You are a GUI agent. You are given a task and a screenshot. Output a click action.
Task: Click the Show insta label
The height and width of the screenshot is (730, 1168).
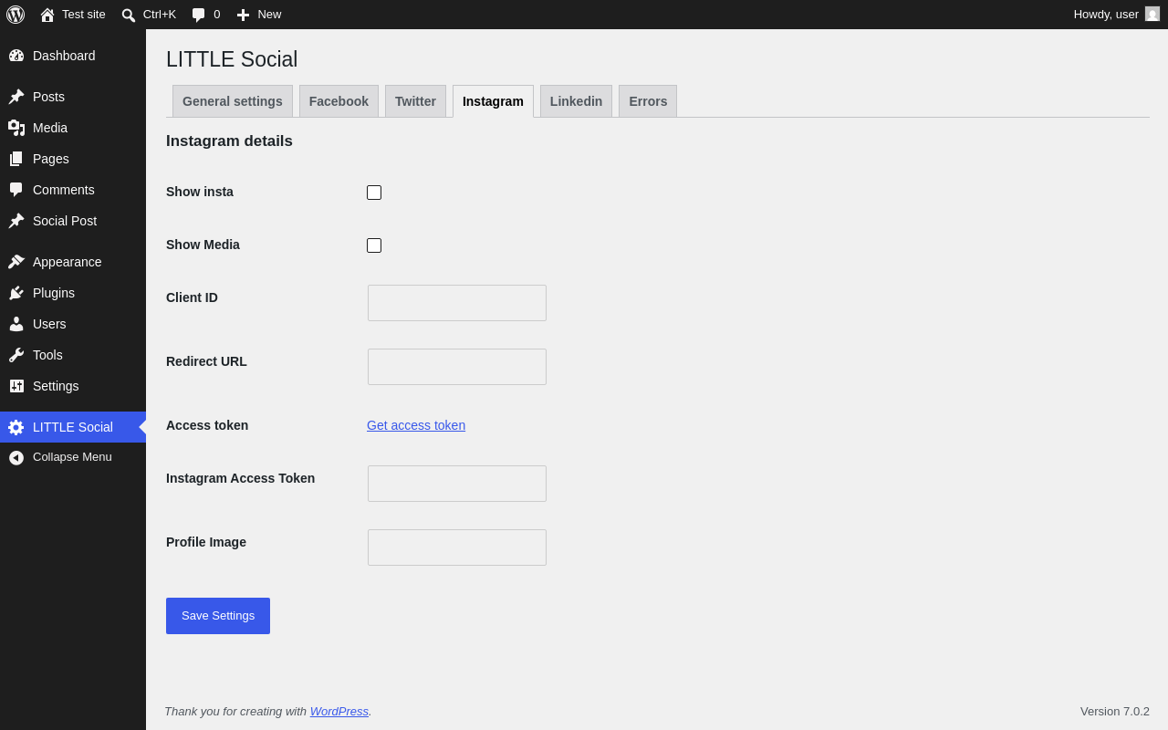click(x=200, y=192)
